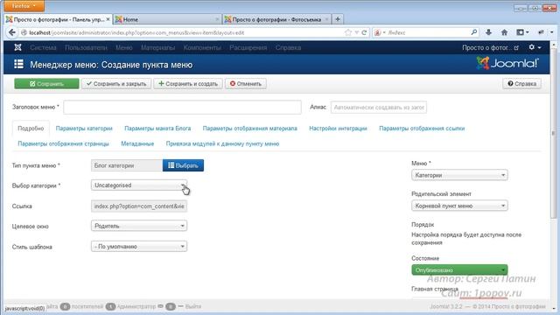Viewport: 560px width, 315px height.
Task: Expand the Родительский элемент dropdown
Action: point(459,206)
